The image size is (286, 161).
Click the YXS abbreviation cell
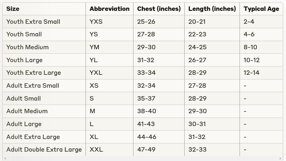coord(96,22)
